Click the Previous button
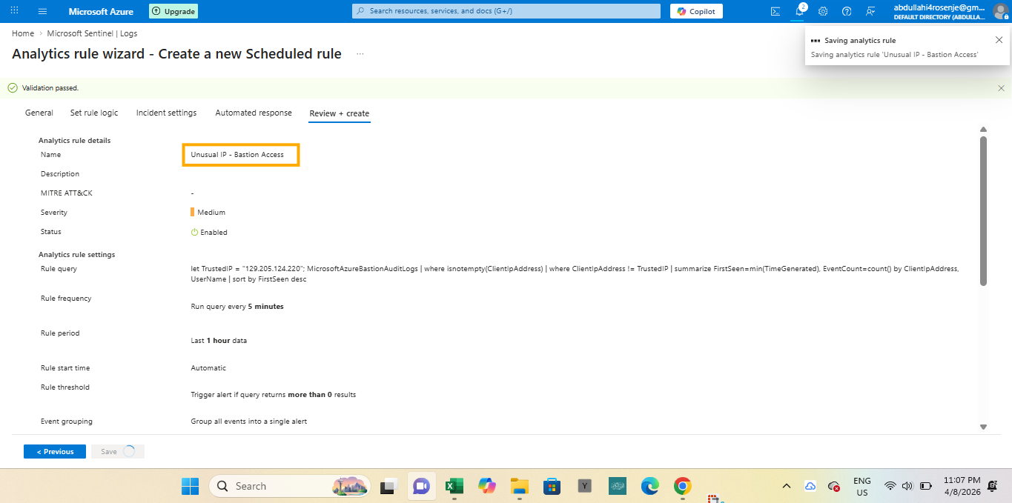The image size is (1012, 503). coord(55,451)
